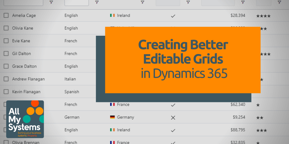
Task: Check the box next to Gil Dalton
Action: click(6, 53)
